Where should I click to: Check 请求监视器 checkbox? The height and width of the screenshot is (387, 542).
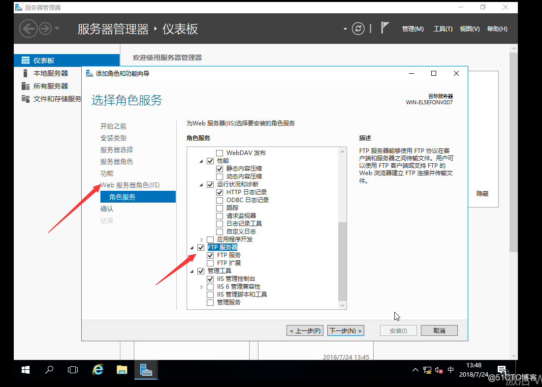click(x=220, y=216)
